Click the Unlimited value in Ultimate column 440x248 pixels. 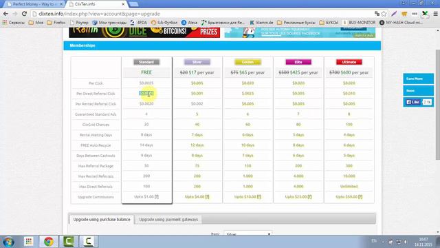point(349,187)
